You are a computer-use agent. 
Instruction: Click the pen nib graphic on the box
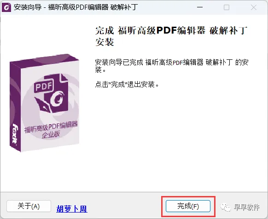click(x=43, y=105)
